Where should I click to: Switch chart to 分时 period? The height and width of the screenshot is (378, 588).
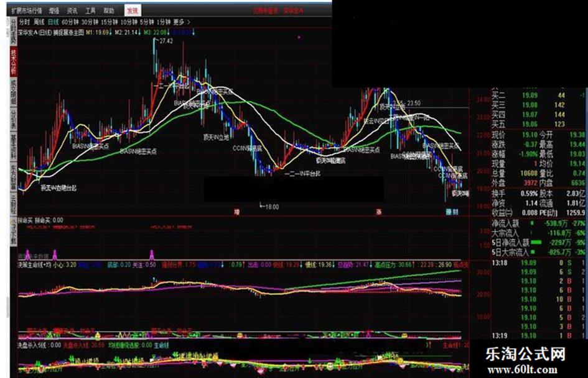tap(24, 22)
